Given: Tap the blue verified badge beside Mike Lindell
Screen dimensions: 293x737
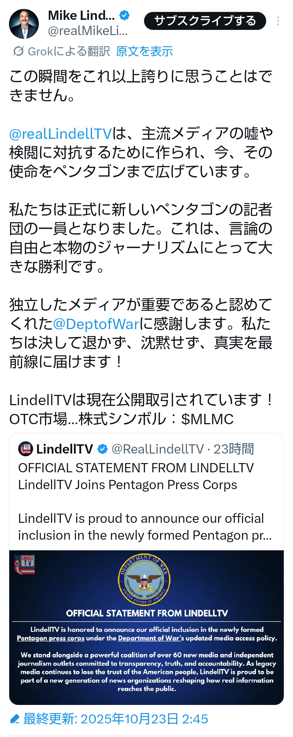Looking at the screenshot, I should tap(125, 15).
